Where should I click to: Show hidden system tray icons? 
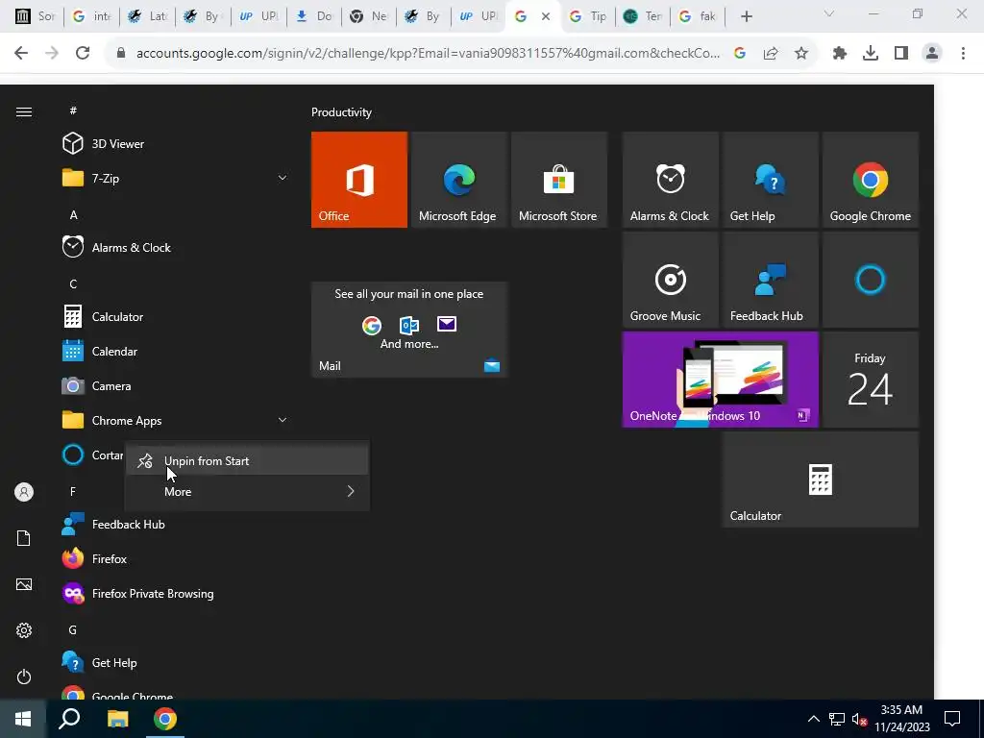(813, 719)
